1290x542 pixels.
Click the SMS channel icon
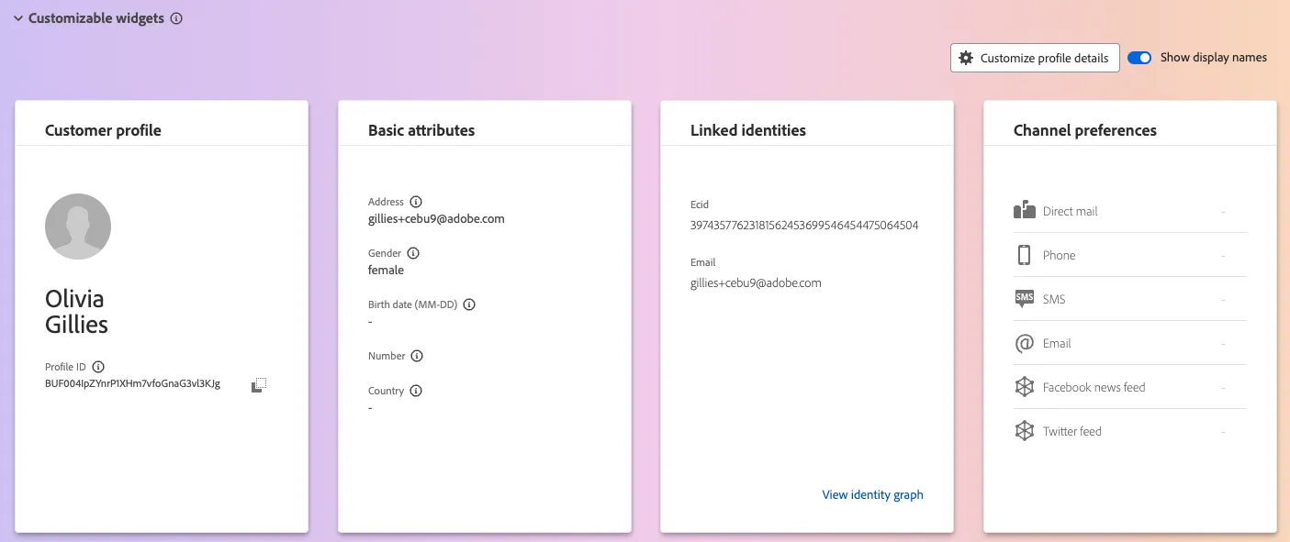coord(1025,299)
